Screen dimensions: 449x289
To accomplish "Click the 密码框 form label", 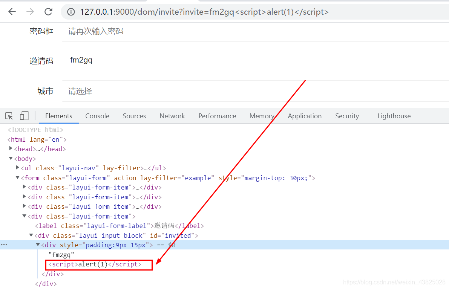I will click(41, 31).
